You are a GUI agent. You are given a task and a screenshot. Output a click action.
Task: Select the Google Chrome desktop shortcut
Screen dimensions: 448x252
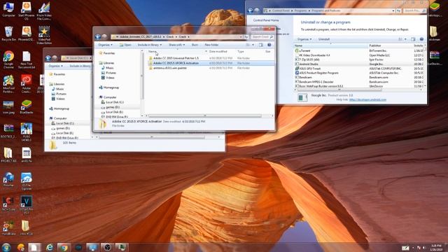coord(8,59)
